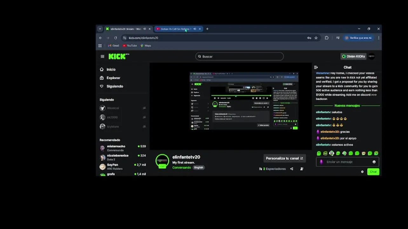Focus the Buscar search field

coord(240,56)
